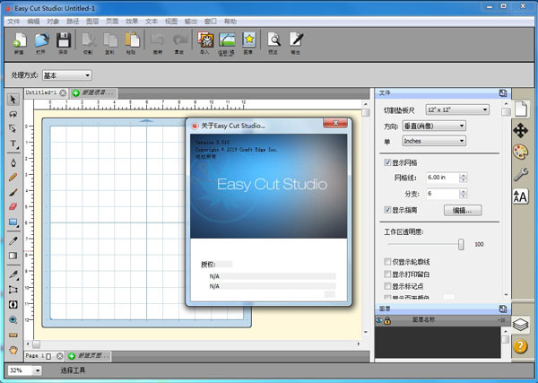Select the Pencil tool

click(13, 177)
